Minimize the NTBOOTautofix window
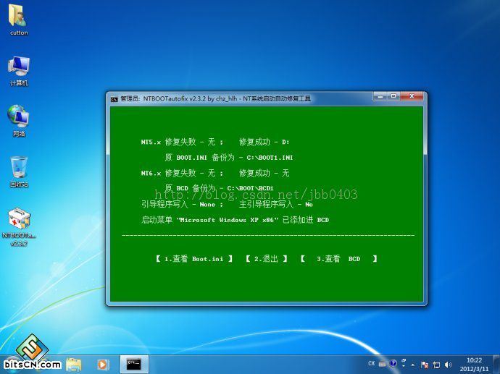The width and height of the screenshot is (500, 374). (x=380, y=96)
